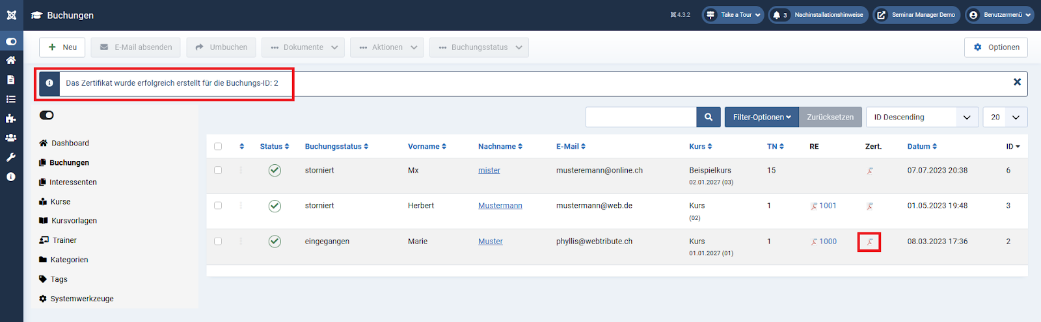Open Dashboard in the component menu
Image resolution: width=1041 pixels, height=322 pixels.
[x=64, y=143]
